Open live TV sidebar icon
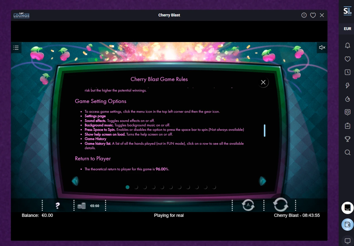Screen dimensions: 354x246 (347, 126)
